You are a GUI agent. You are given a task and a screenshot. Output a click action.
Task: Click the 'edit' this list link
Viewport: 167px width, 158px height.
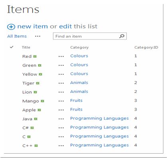point(65,26)
